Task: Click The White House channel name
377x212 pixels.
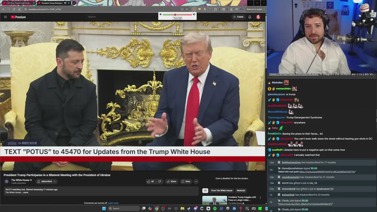Action: (x=20, y=180)
